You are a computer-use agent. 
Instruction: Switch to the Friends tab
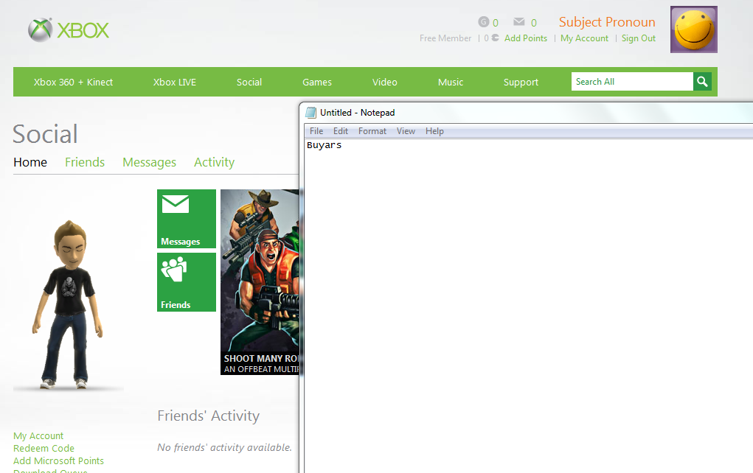click(x=85, y=162)
